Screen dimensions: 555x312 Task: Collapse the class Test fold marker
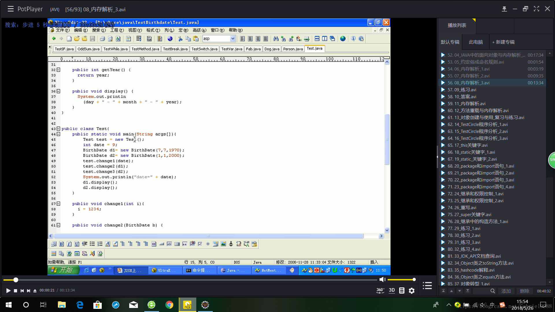click(x=58, y=129)
